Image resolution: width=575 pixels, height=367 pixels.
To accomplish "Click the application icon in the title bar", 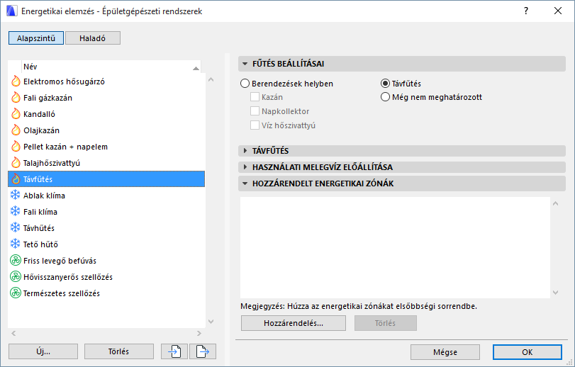I will click(12, 11).
